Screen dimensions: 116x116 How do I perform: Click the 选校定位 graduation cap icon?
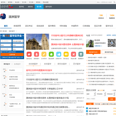pyautogui.click(x=29, y=54)
